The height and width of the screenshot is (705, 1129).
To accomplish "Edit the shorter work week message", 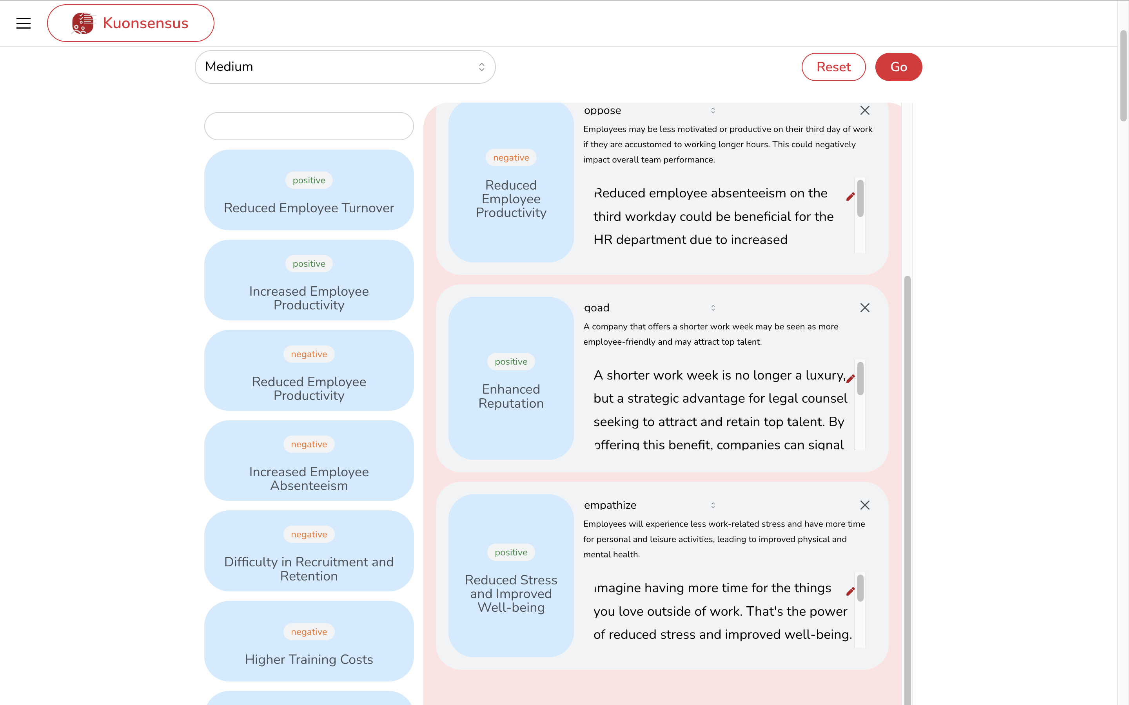I will (x=850, y=379).
